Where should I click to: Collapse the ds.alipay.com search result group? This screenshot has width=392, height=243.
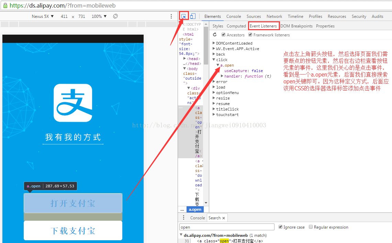click(x=181, y=235)
